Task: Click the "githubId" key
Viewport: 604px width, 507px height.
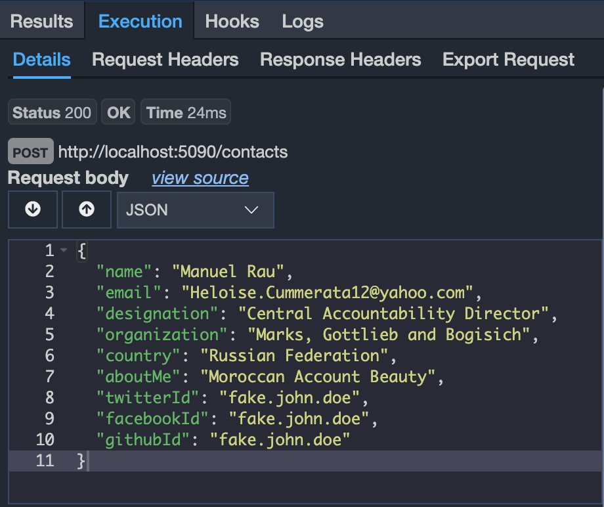Action: pos(143,440)
